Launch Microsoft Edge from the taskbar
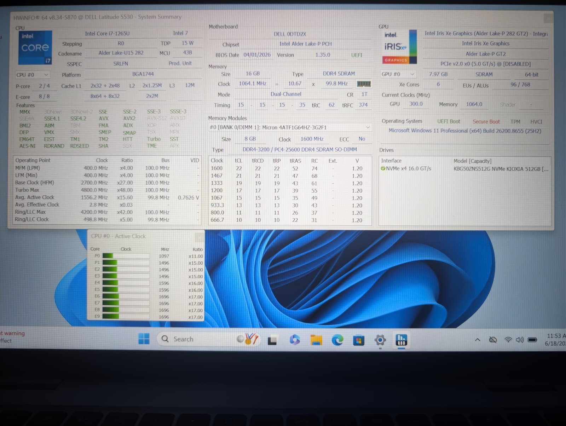 click(x=337, y=340)
